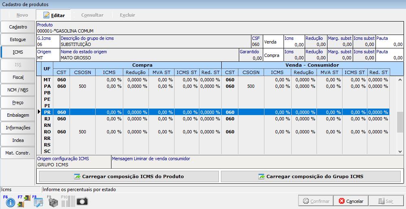Screen dimensions: 406x209
Task: Select the NCM / NBS tab
Action: 18,90
